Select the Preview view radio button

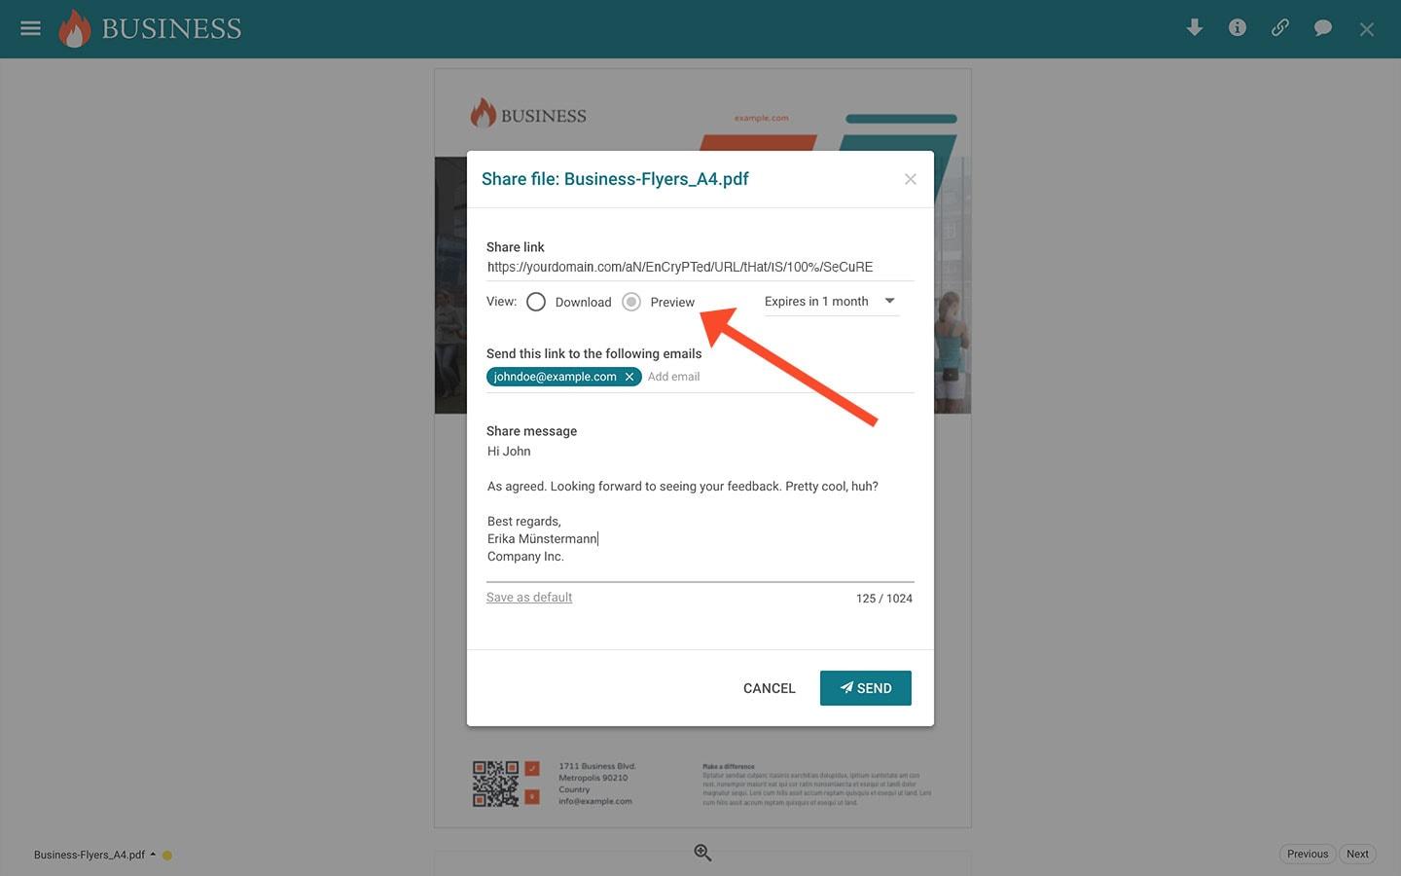pos(631,302)
